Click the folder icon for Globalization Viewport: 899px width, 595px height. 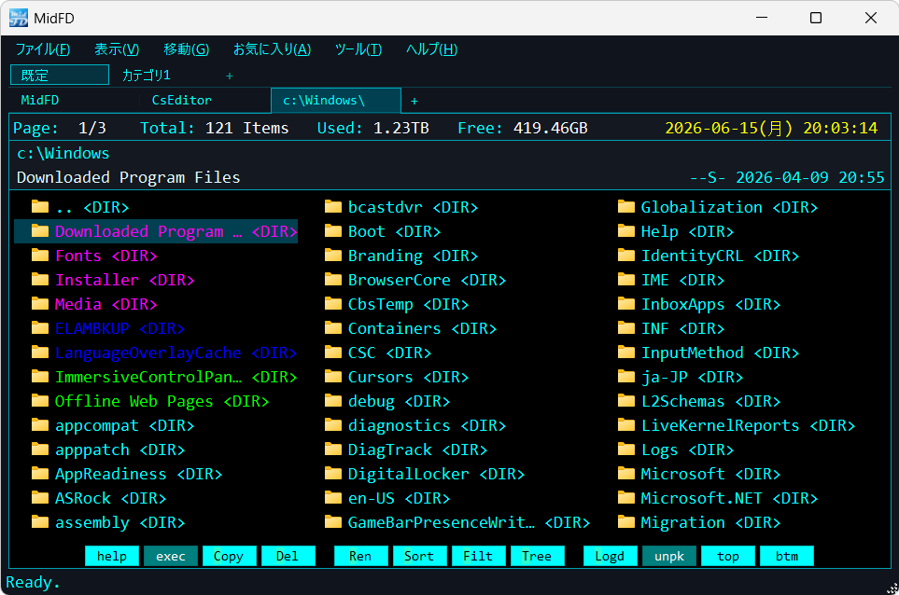[626, 207]
